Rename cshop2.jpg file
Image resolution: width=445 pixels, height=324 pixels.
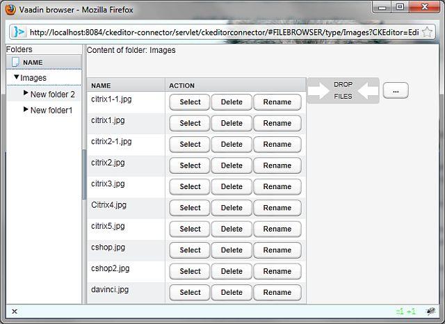[277, 271]
